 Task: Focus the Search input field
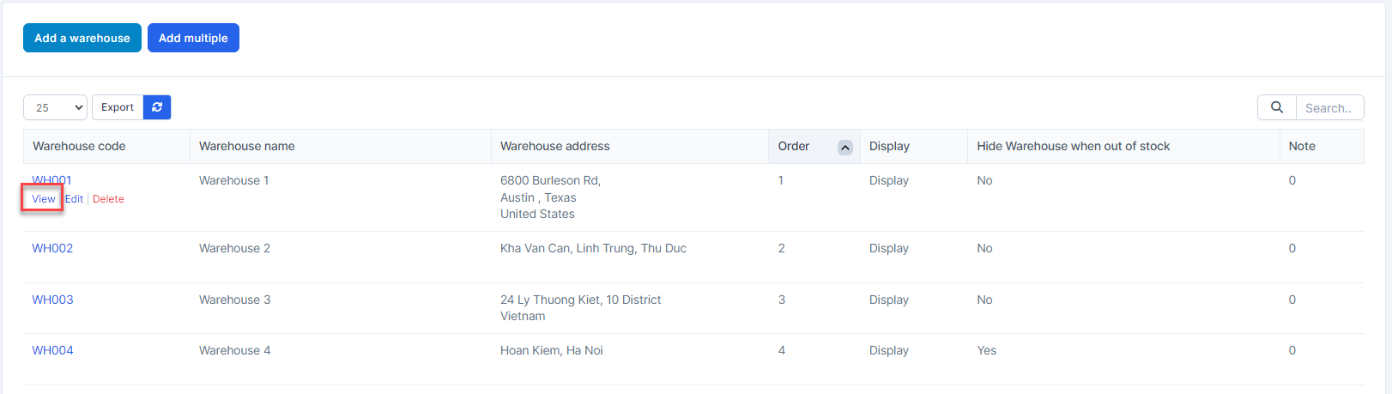point(1328,108)
